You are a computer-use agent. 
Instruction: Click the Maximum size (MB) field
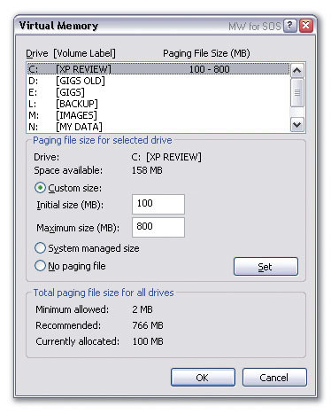tap(158, 227)
